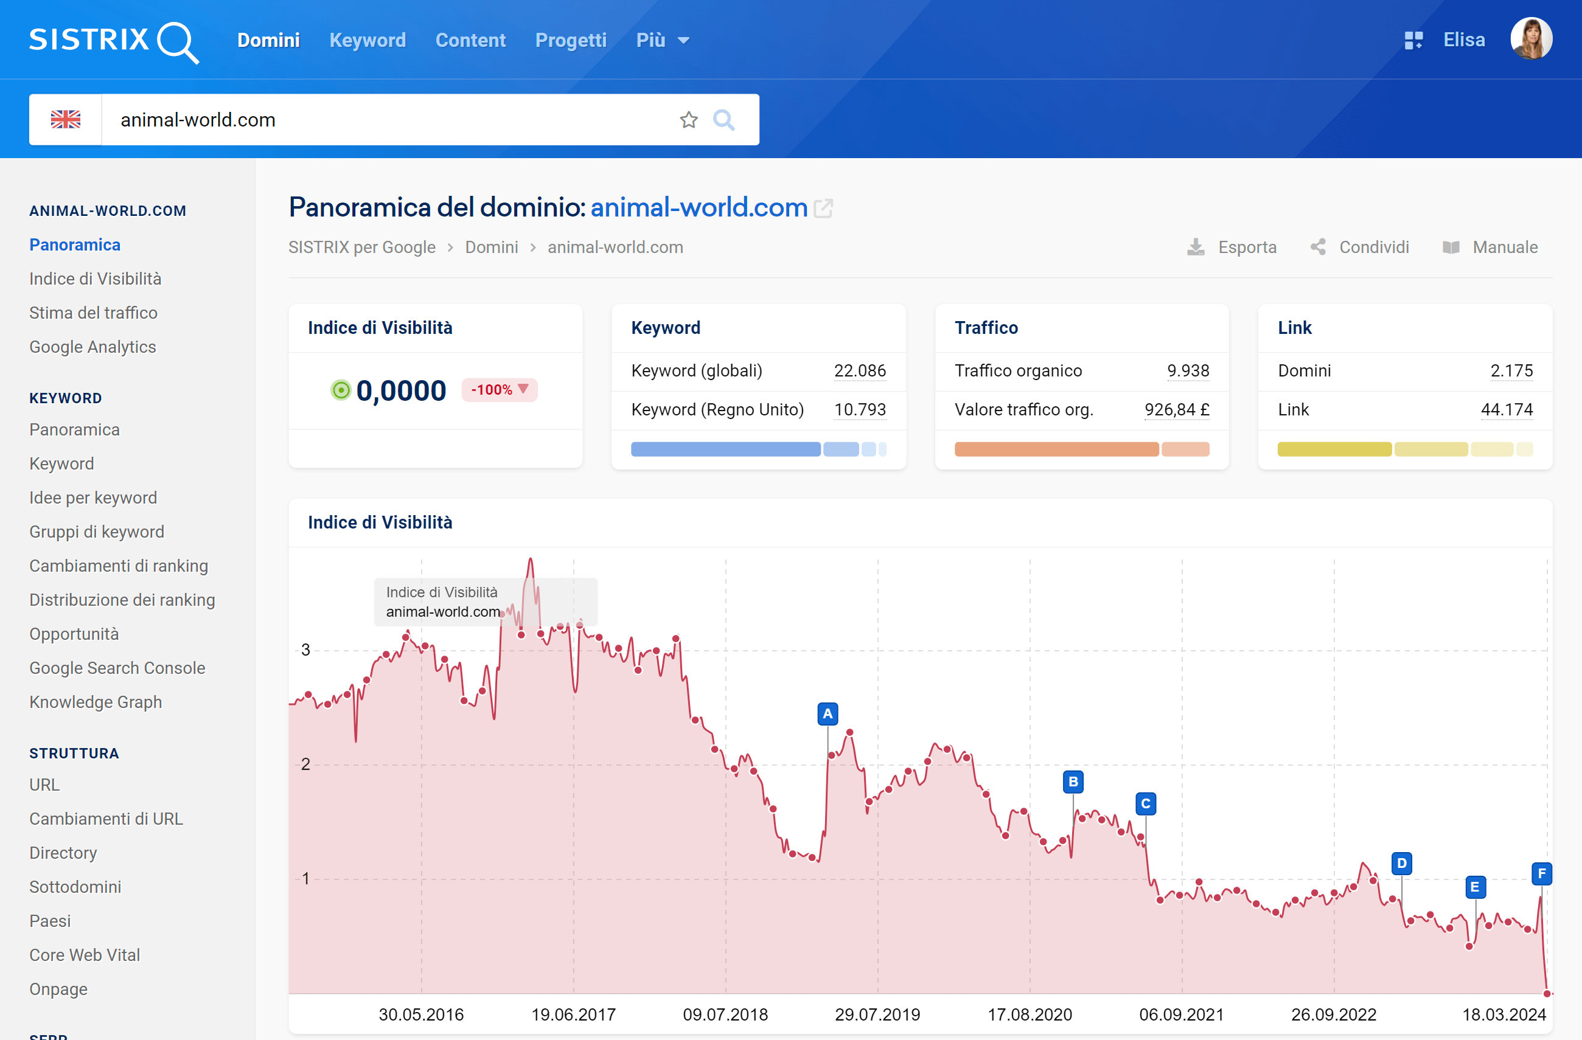Click the Esporta download icon
The height and width of the screenshot is (1040, 1582).
(x=1195, y=247)
